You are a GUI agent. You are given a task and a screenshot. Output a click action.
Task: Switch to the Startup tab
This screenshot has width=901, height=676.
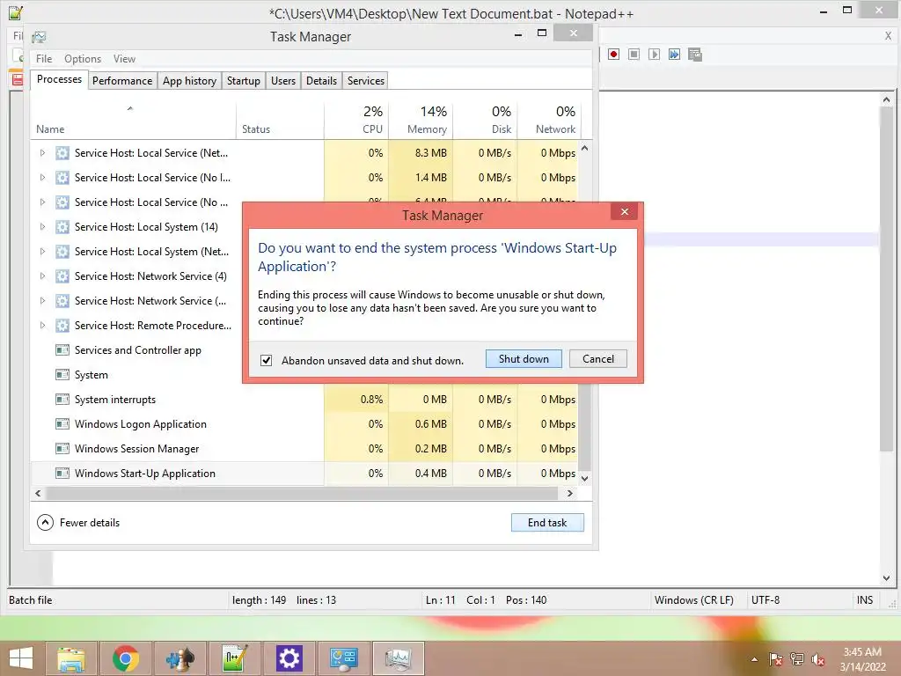[x=244, y=81]
